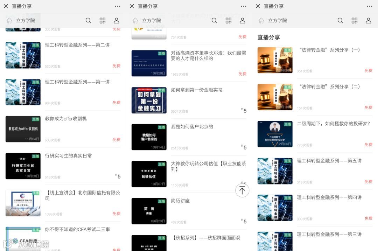The image size is (378, 251).
Task: Click the home icon in the middle panel
Action: (135, 21)
